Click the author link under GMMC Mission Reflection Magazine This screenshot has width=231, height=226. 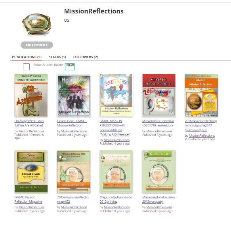coord(31,207)
